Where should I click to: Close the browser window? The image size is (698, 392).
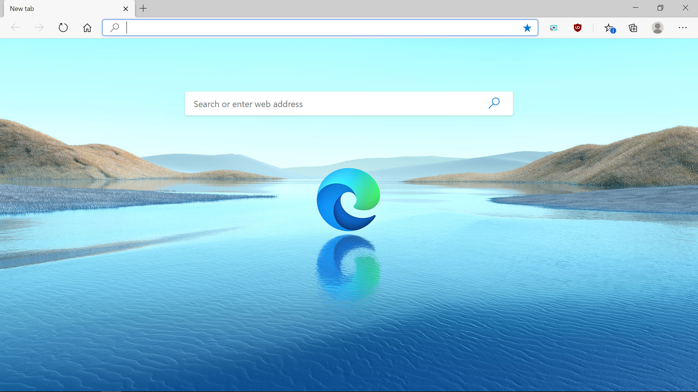685,8
